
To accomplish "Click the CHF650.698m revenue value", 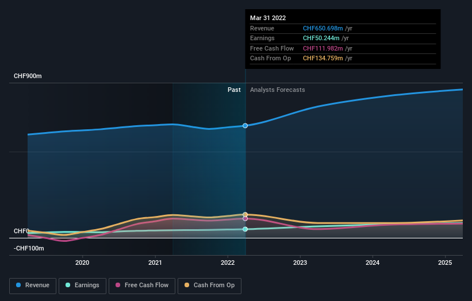I will coord(323,28).
